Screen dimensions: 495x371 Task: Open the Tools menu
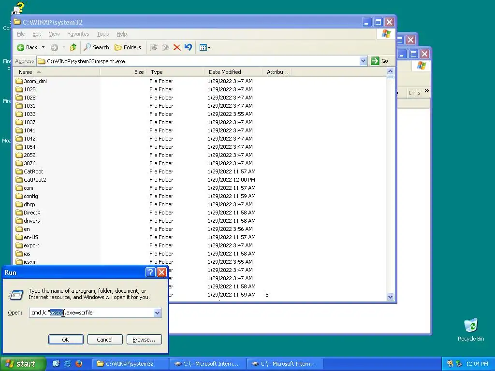103,34
